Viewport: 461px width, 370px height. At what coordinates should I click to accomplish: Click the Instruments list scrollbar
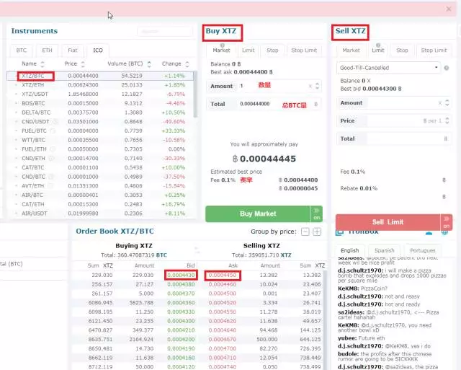[x=195, y=94]
